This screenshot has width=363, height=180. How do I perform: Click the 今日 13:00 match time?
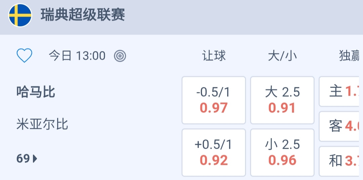coord(77,56)
